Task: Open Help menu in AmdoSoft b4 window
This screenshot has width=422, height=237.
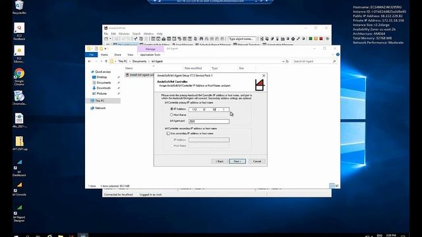Action: pyautogui.click(x=160, y=34)
